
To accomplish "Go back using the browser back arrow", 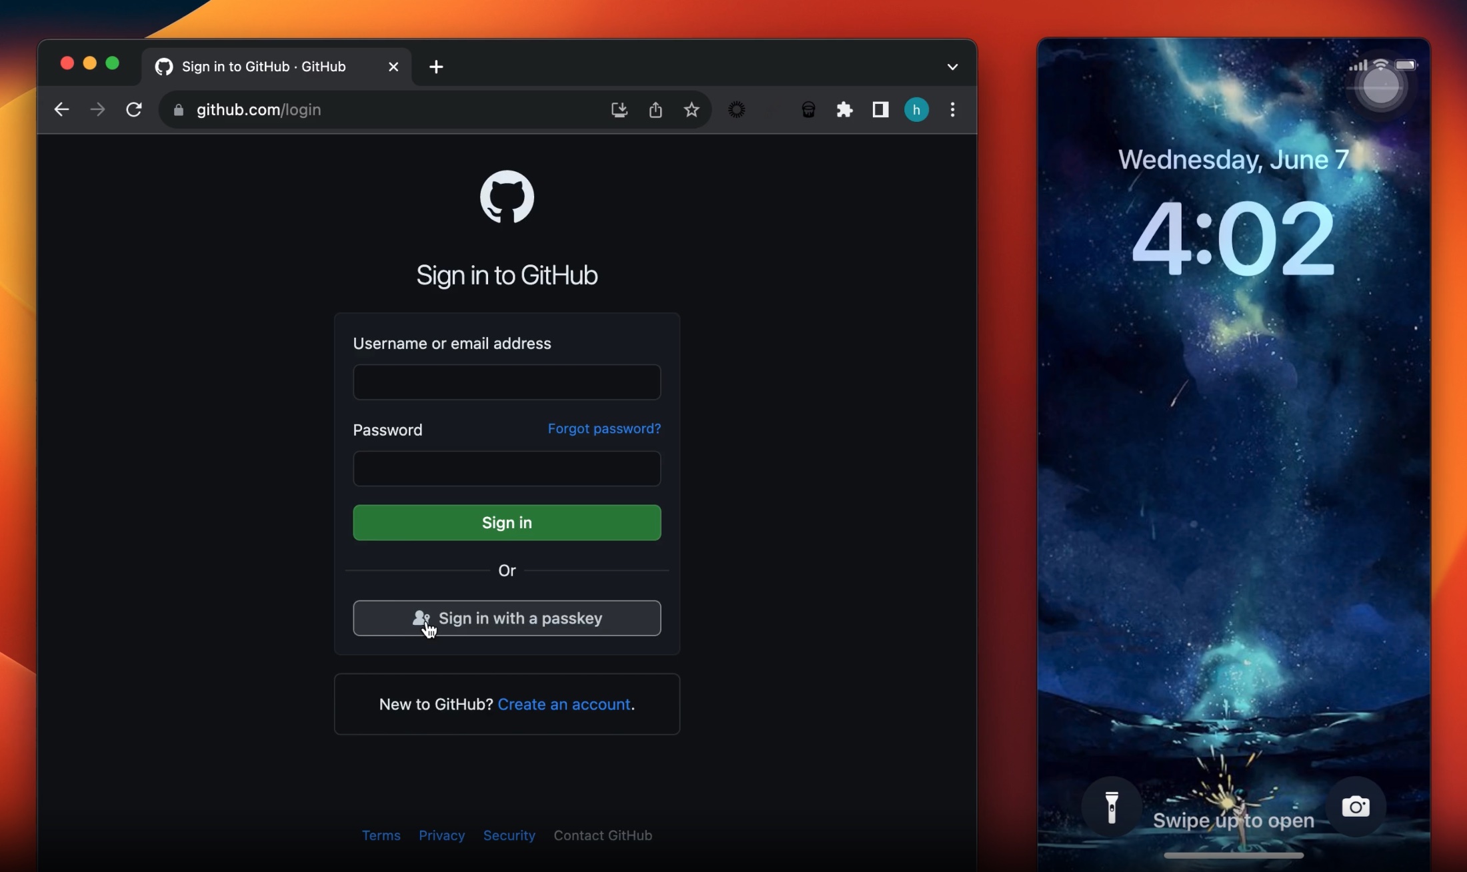I will [61, 109].
